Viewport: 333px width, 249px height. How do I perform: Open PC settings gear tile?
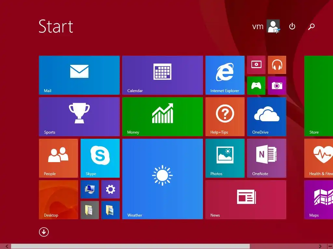click(x=111, y=189)
